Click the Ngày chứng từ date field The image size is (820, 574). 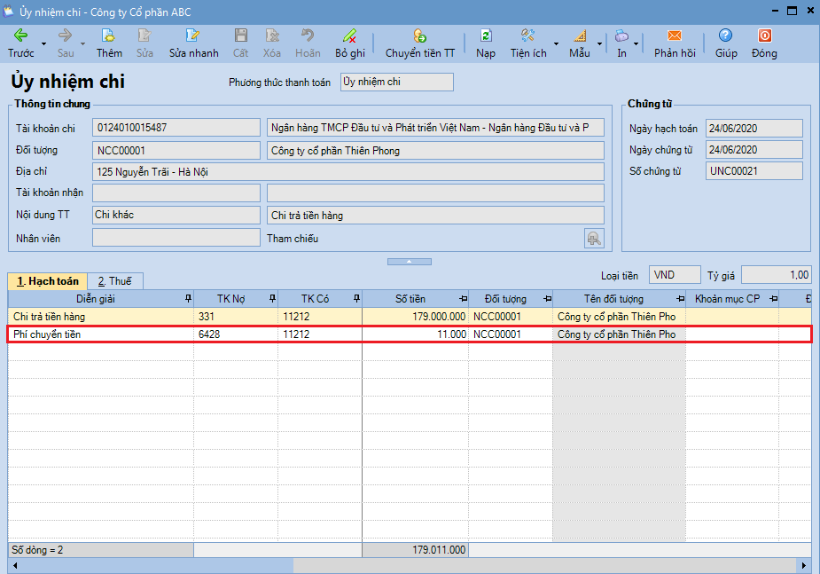754,150
